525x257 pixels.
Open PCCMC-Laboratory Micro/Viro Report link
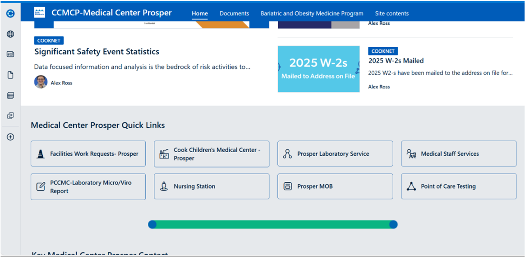point(88,186)
